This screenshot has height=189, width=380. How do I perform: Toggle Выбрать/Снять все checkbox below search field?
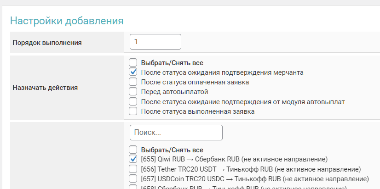pos(133,150)
